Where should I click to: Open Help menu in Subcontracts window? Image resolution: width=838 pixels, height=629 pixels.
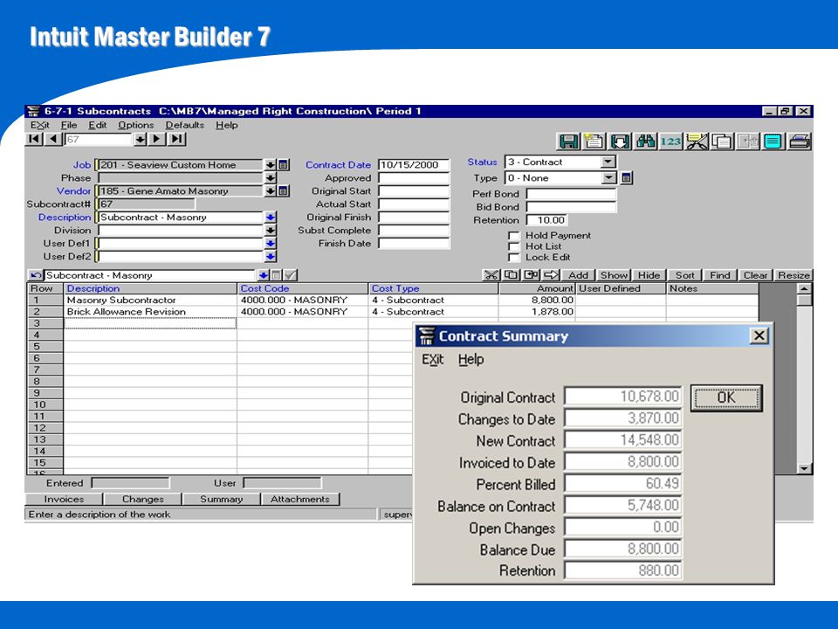click(227, 125)
